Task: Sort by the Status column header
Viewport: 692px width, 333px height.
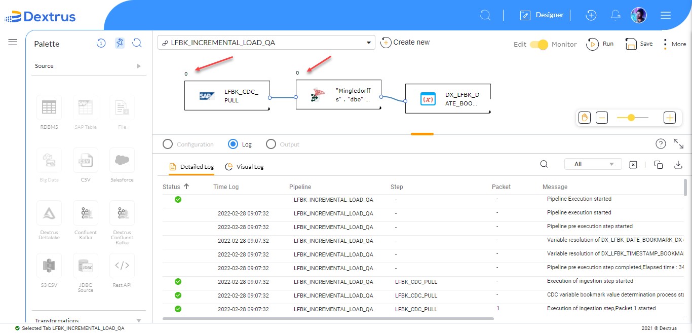Action: pyautogui.click(x=176, y=187)
